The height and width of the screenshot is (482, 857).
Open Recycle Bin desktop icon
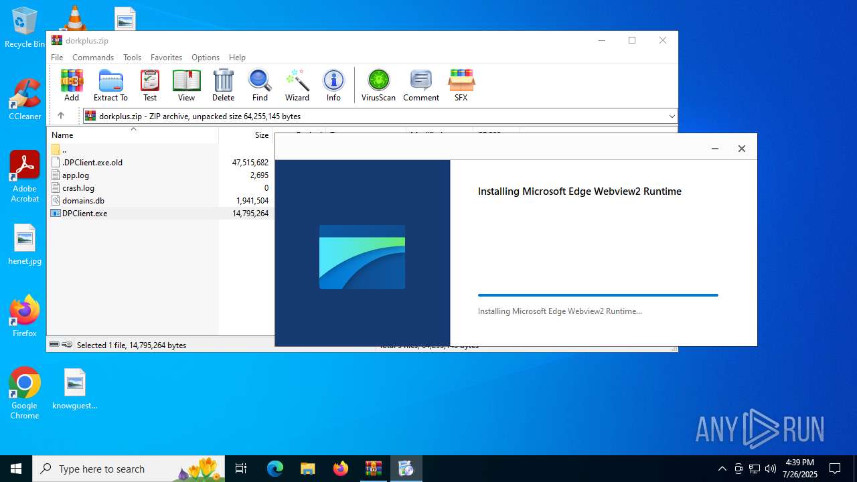tap(25, 28)
